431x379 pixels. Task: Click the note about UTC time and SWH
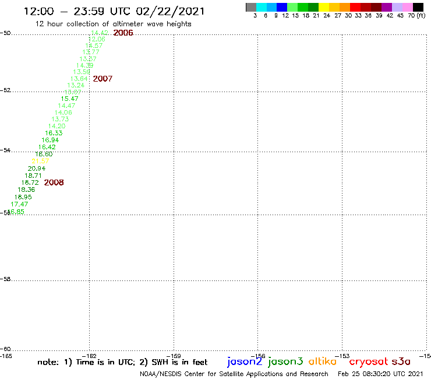(x=122, y=362)
